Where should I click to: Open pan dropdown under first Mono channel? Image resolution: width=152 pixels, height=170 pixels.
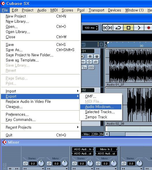click(67, 169)
